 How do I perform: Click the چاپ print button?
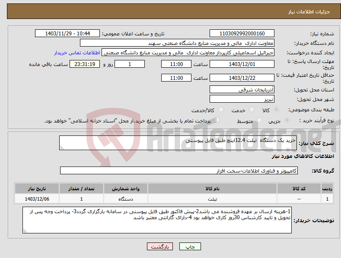[190, 246]
